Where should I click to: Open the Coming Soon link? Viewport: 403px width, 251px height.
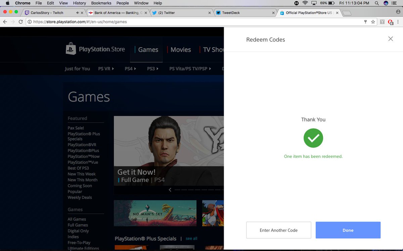[80, 186]
